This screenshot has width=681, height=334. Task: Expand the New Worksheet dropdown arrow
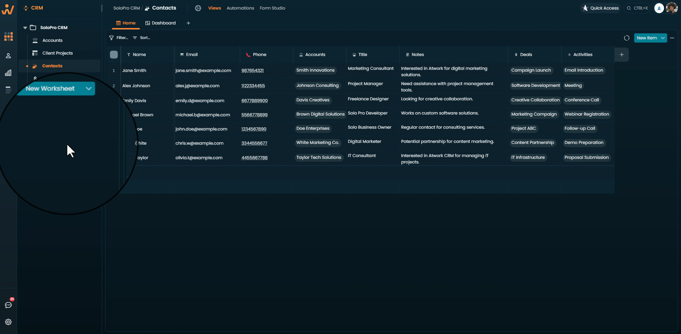click(89, 89)
